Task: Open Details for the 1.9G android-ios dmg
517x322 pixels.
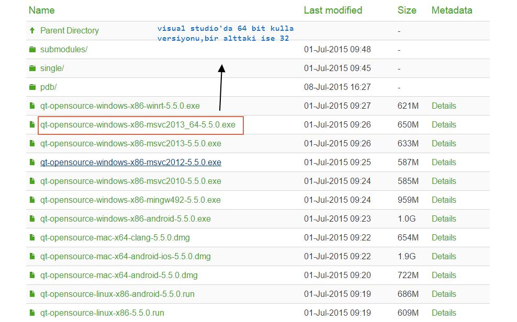Action: tap(444, 256)
